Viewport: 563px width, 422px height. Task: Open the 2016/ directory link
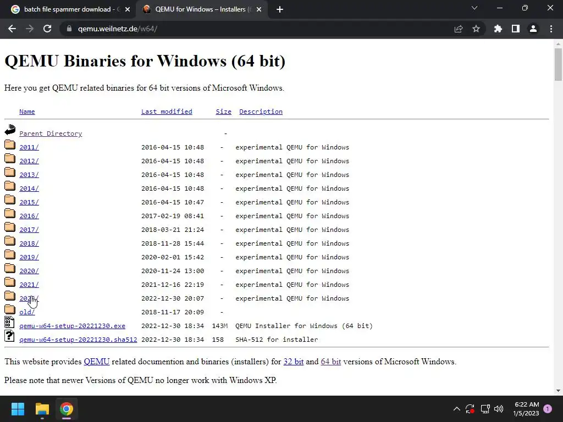[29, 216]
